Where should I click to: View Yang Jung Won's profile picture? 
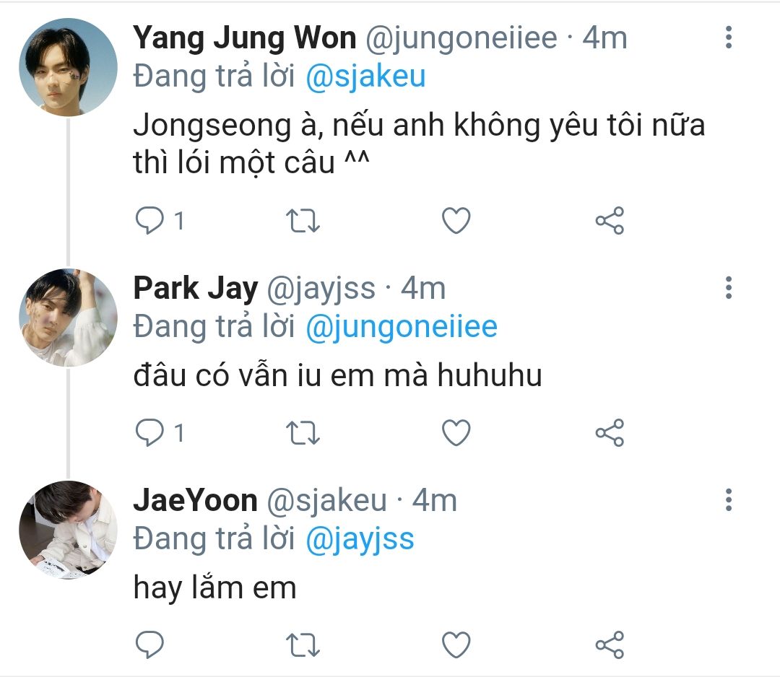(x=68, y=67)
